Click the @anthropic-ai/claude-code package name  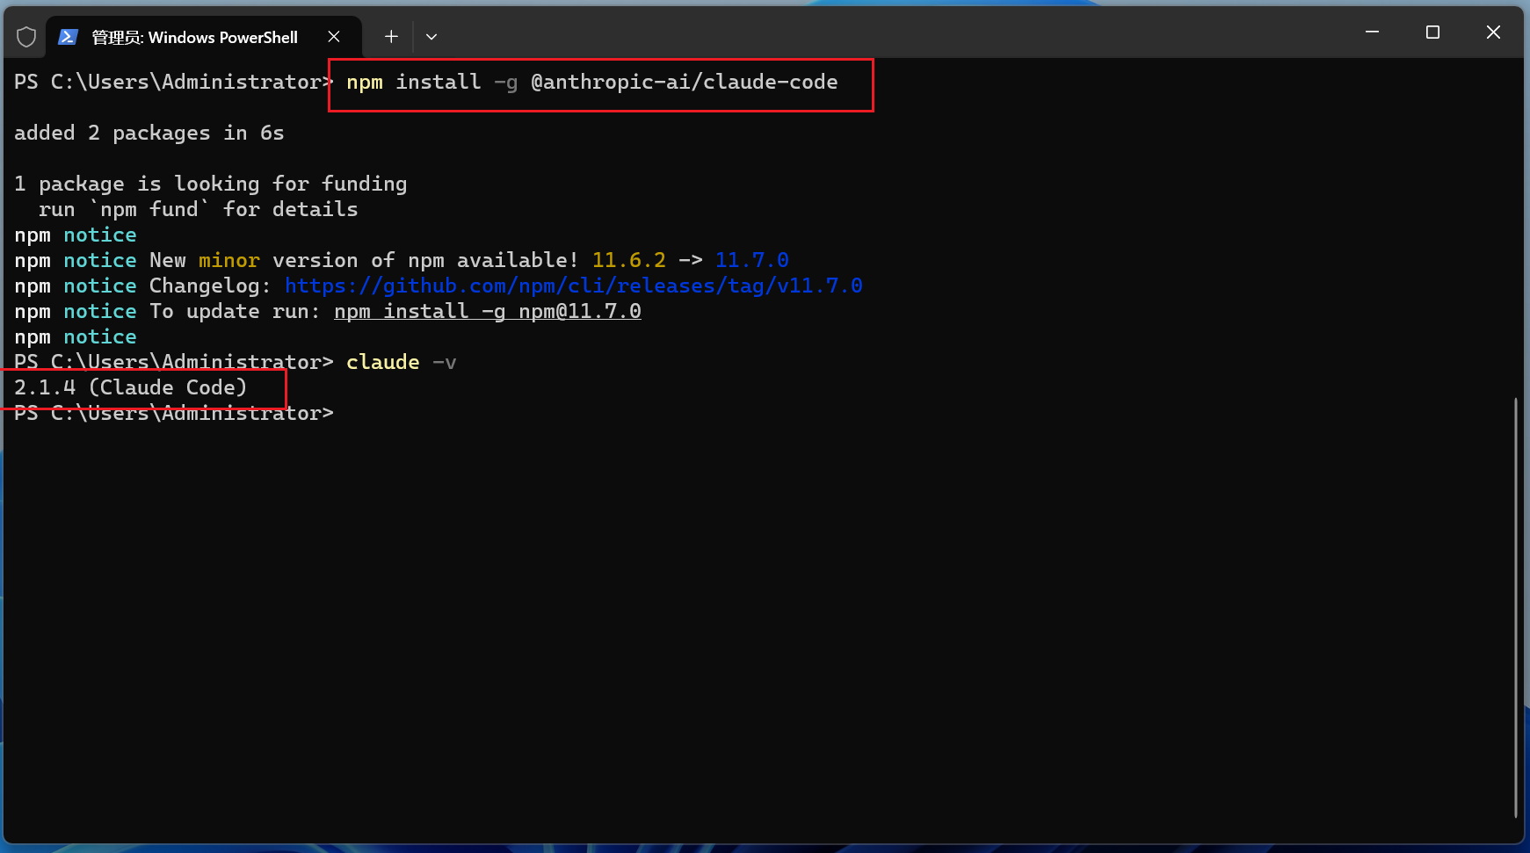(x=684, y=82)
